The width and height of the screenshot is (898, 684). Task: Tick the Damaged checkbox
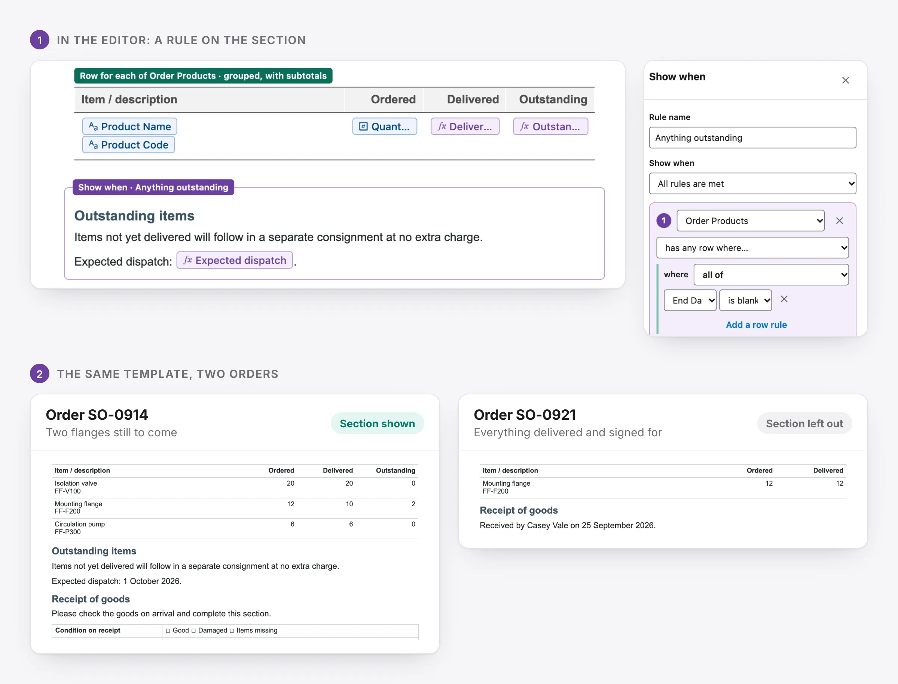[193, 630]
